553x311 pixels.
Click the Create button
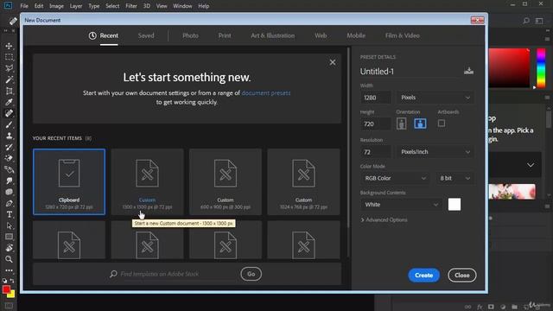click(424, 276)
